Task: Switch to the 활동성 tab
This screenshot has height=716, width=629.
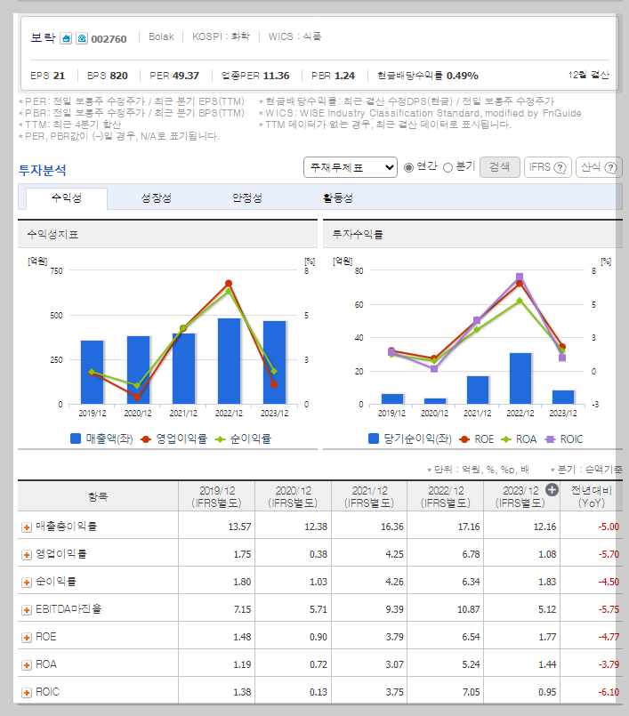Action: point(338,198)
